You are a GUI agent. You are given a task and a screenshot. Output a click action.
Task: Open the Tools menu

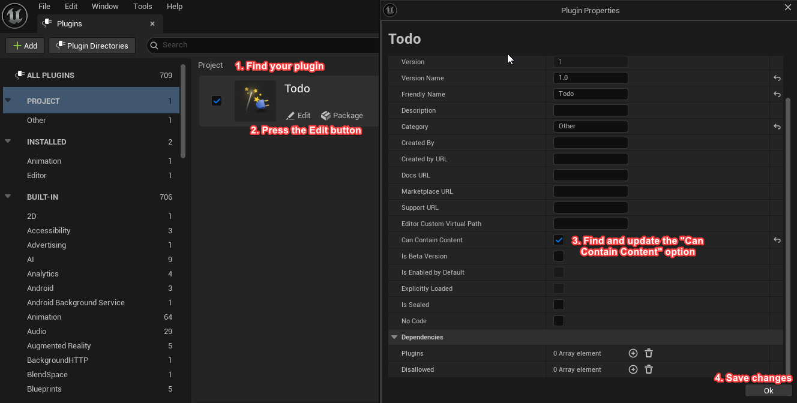point(143,7)
